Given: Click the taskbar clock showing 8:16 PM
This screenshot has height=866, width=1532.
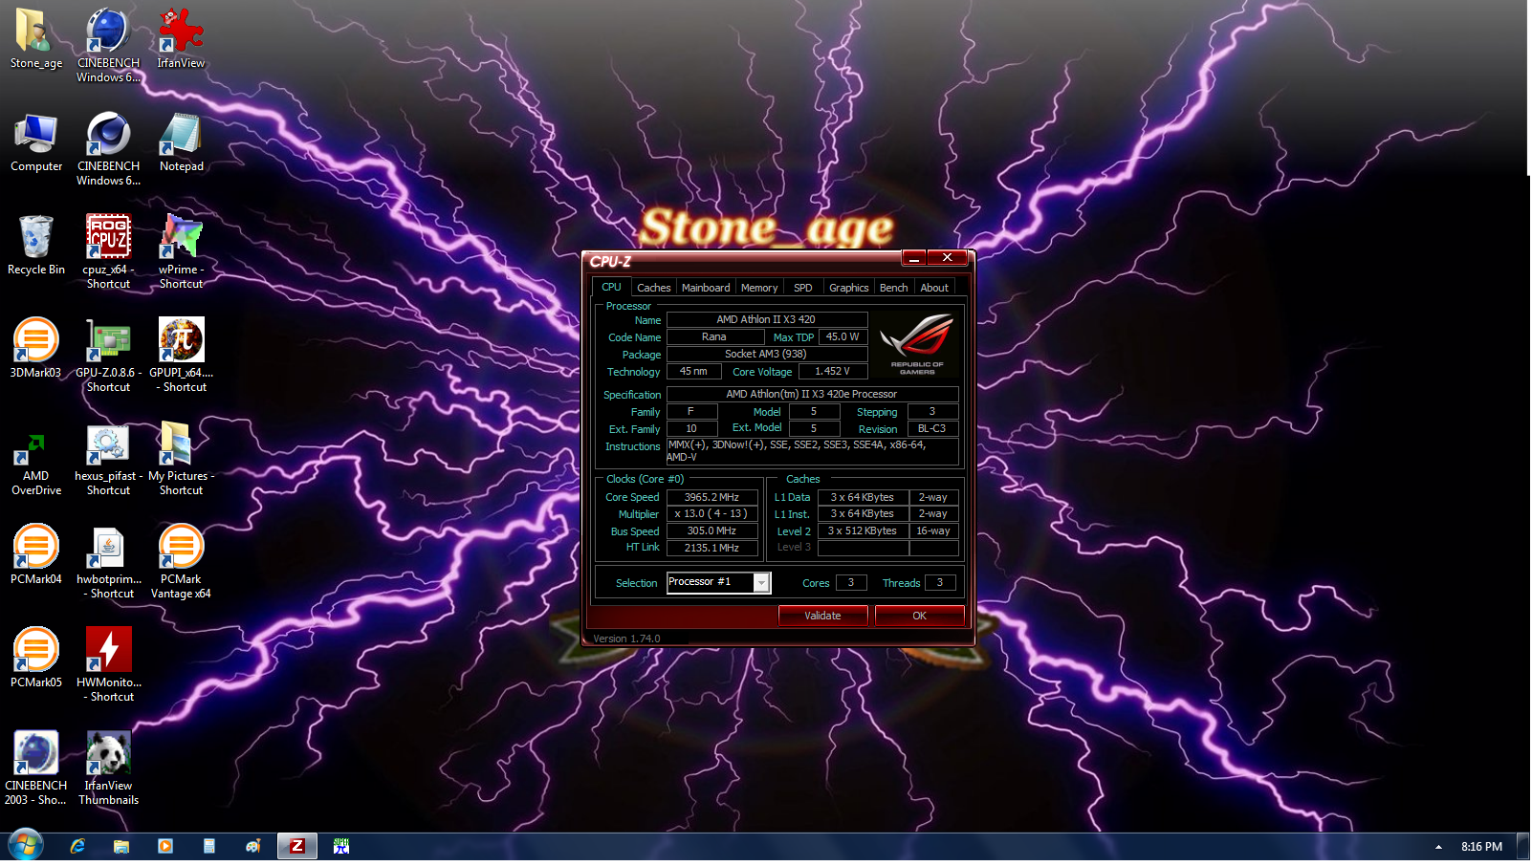Looking at the screenshot, I should 1481,847.
